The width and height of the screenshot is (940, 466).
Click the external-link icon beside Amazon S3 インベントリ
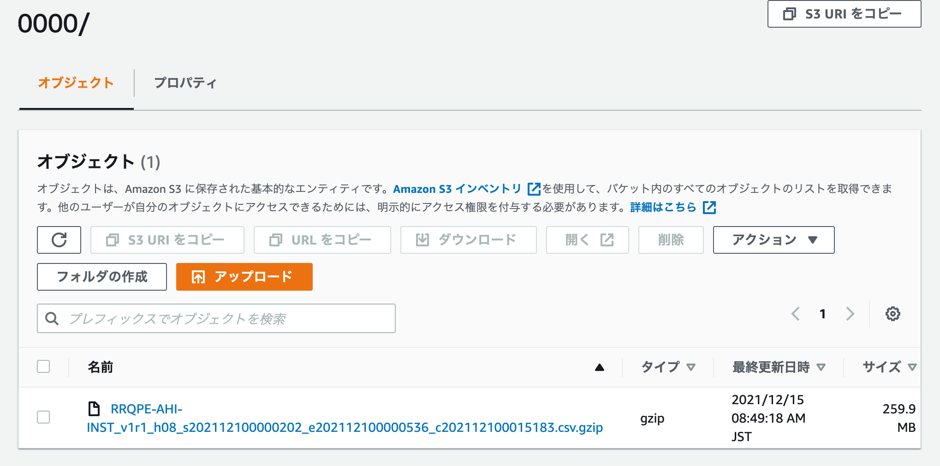point(534,188)
